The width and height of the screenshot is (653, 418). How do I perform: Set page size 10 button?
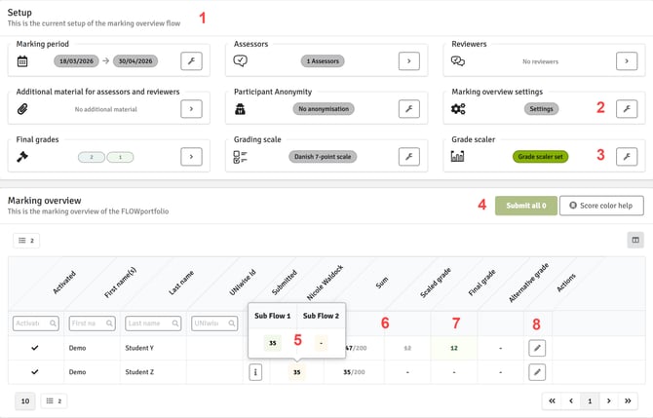pyautogui.click(x=25, y=400)
